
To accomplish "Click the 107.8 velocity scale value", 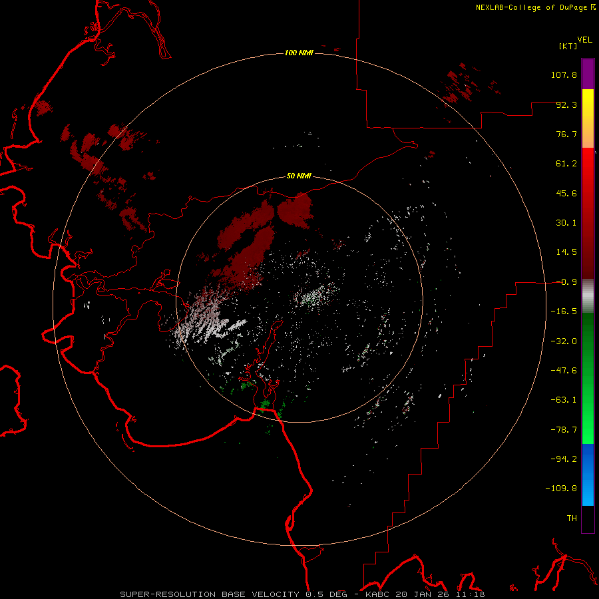I will pyautogui.click(x=564, y=75).
